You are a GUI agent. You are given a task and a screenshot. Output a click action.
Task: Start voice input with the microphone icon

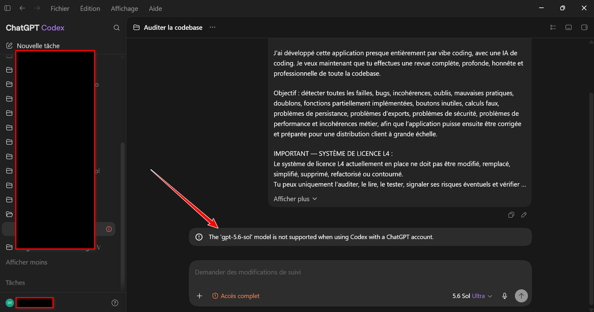coord(504,296)
